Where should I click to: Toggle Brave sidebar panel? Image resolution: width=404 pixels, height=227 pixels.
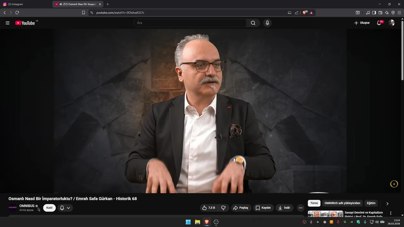(374, 13)
